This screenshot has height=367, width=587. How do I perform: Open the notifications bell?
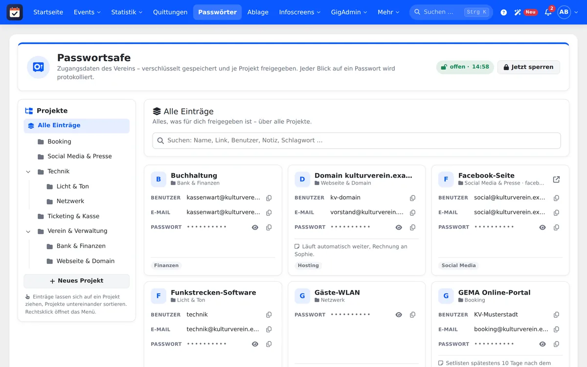click(x=548, y=12)
